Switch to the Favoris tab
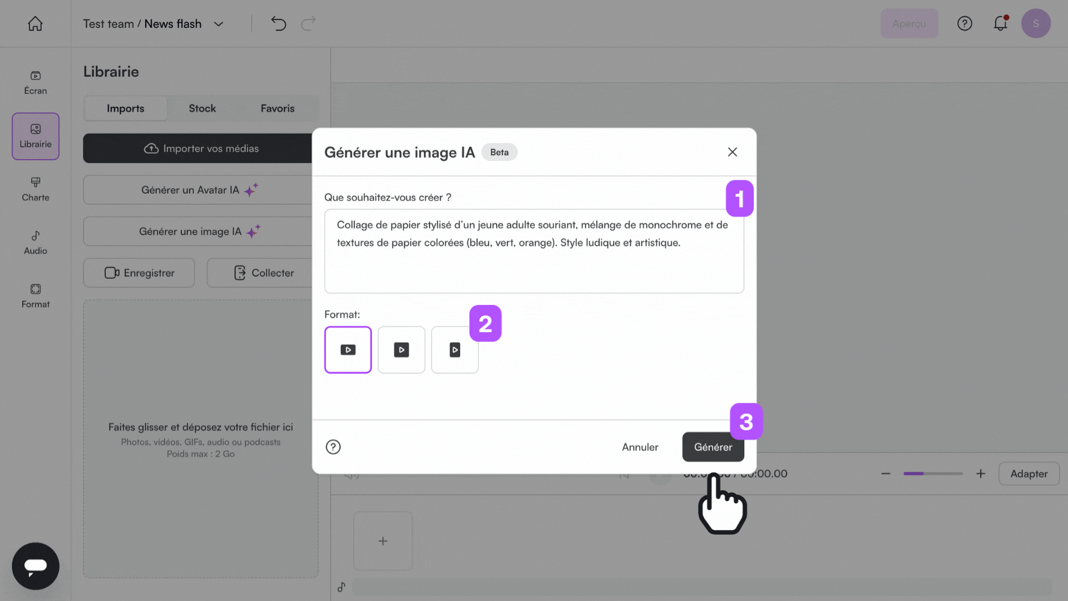The image size is (1068, 601). pos(278,108)
